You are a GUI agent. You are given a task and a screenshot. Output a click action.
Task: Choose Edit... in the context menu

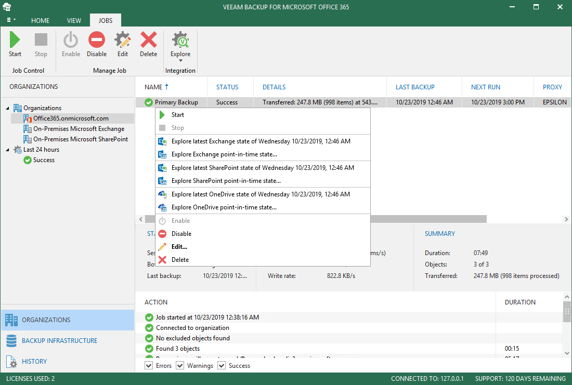263,247
